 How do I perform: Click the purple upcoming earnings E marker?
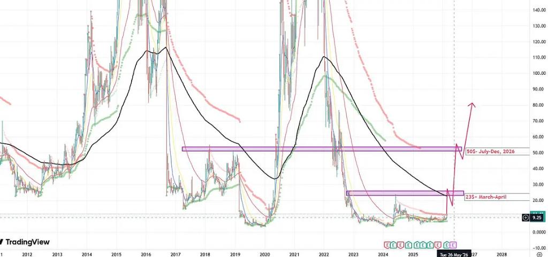click(453, 245)
